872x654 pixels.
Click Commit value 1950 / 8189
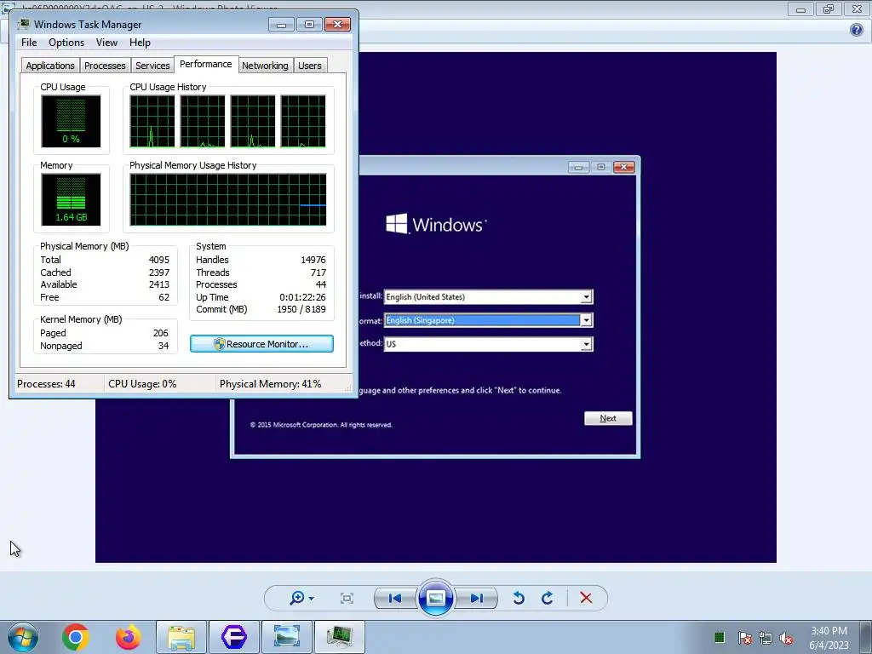click(301, 309)
